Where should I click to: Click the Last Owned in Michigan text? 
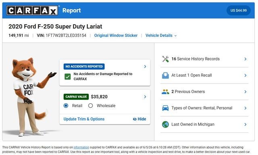coord(193,124)
